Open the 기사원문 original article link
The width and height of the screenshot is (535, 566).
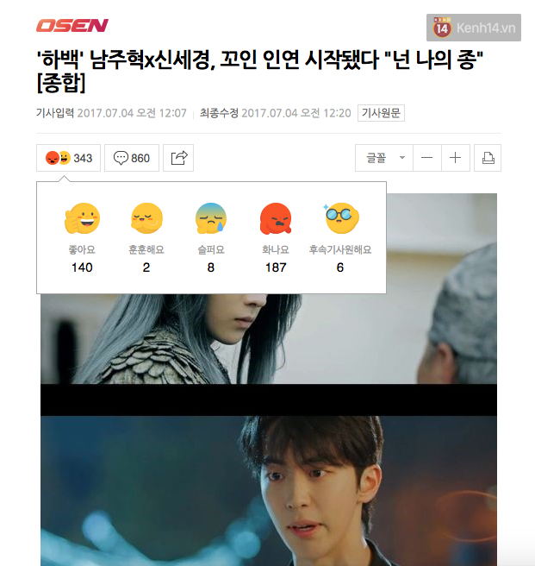[381, 113]
